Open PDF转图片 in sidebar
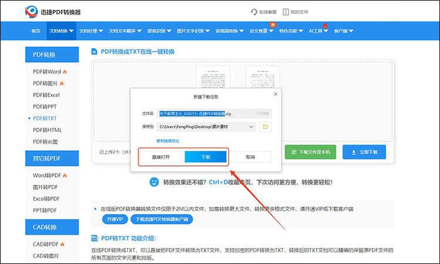This screenshot has height=264, width=440. (45, 83)
